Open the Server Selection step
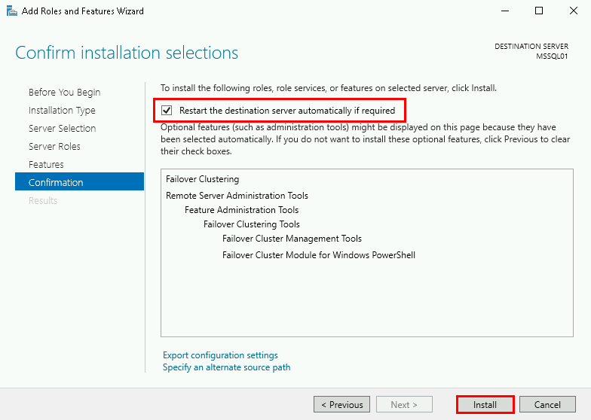Screen dimensions: 591x420 coord(62,129)
